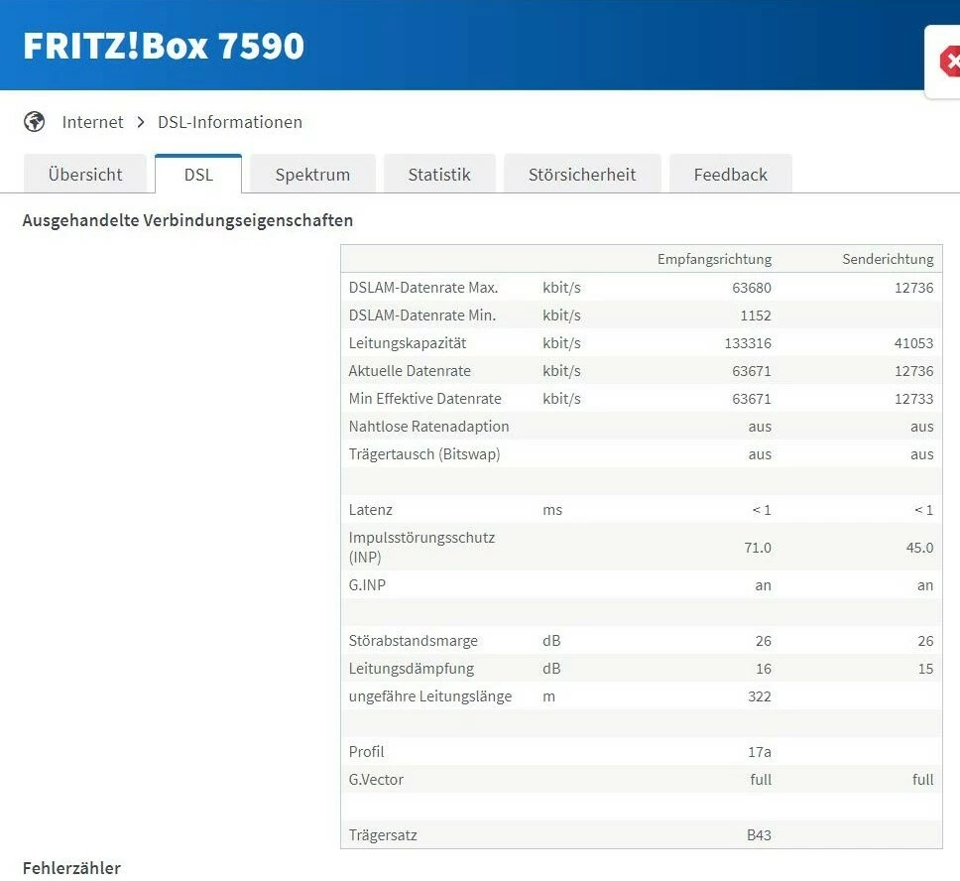Click the Fehlerzähler heading
This screenshot has height=881, width=960.
[71, 868]
